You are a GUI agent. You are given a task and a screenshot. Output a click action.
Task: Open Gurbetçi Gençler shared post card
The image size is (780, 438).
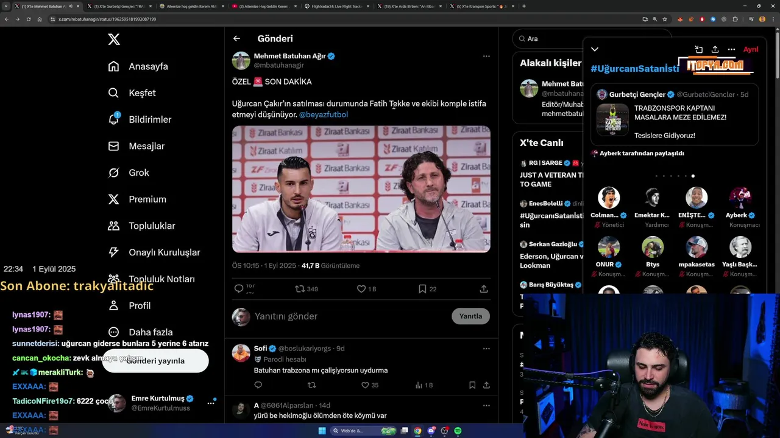(x=674, y=115)
